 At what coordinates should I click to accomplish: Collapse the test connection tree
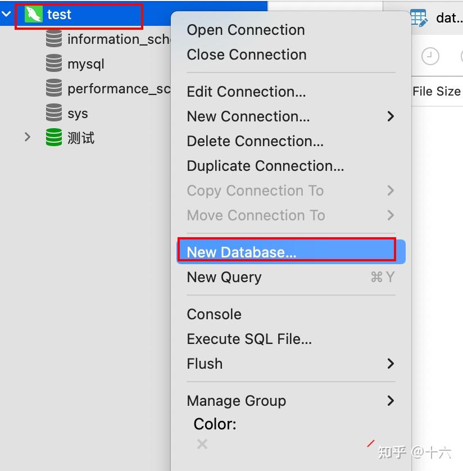pyautogui.click(x=7, y=14)
